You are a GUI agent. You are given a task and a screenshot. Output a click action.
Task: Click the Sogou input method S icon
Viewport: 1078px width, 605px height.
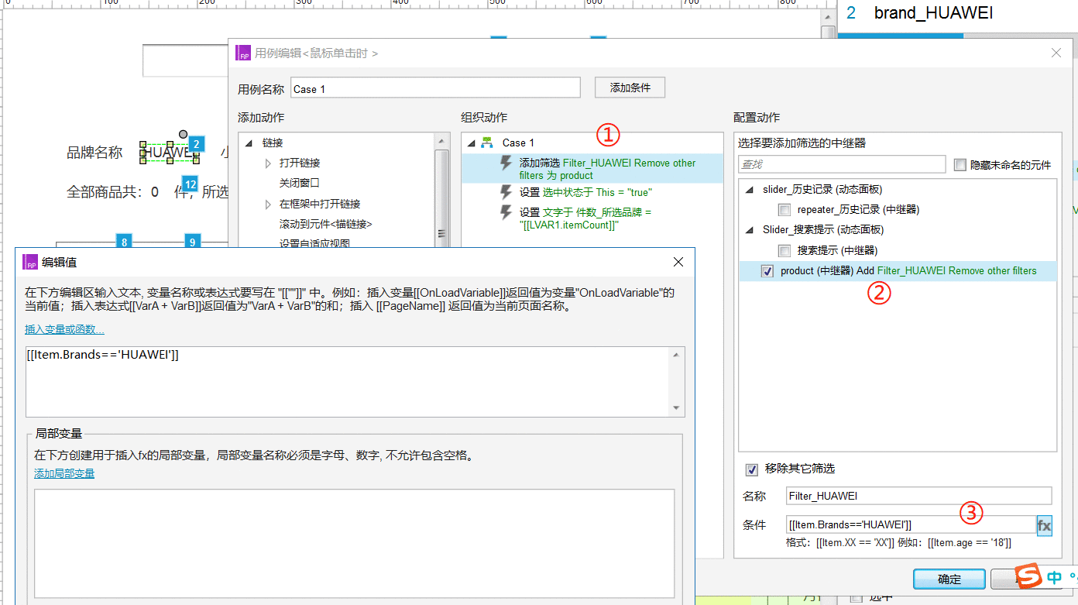1028,577
